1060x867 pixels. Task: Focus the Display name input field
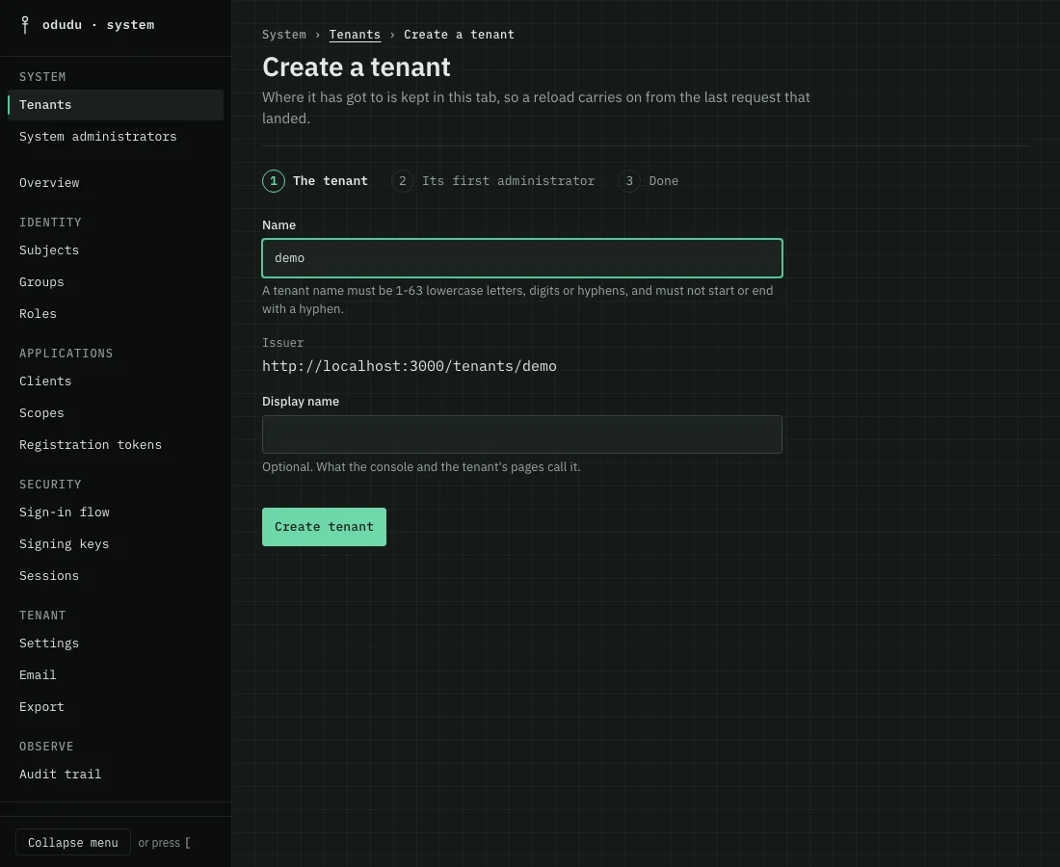[522, 434]
